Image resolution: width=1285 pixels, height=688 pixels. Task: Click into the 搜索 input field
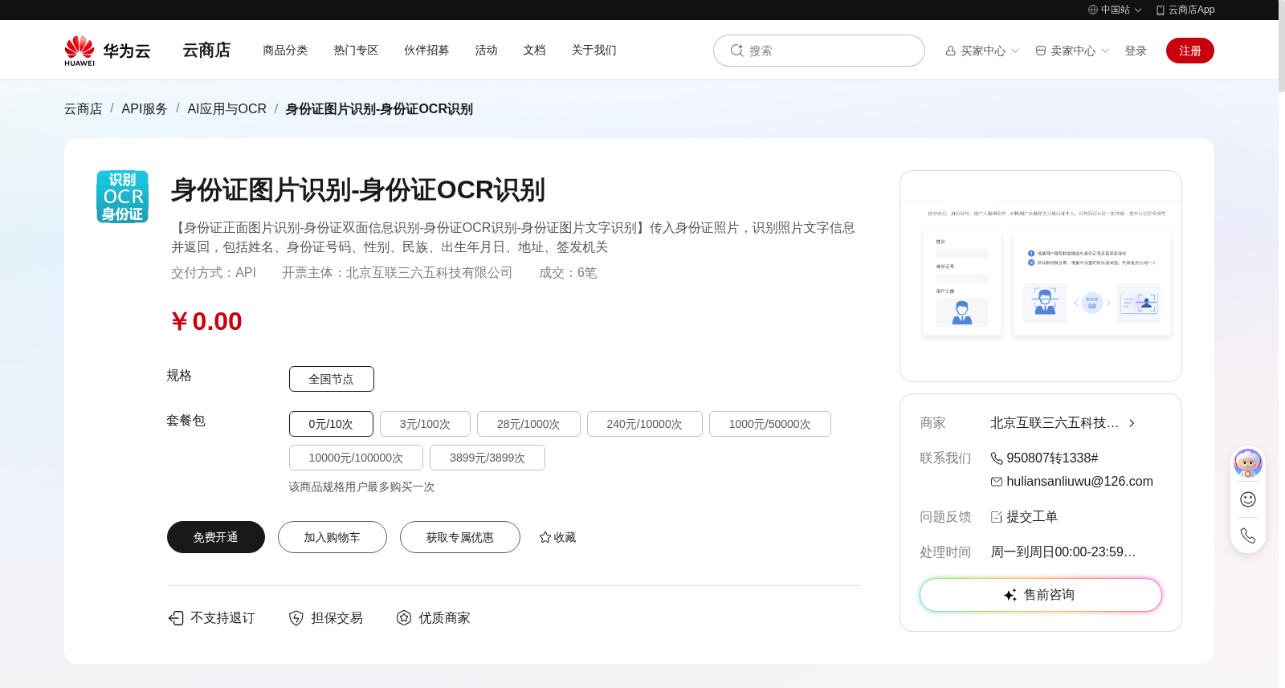click(819, 51)
